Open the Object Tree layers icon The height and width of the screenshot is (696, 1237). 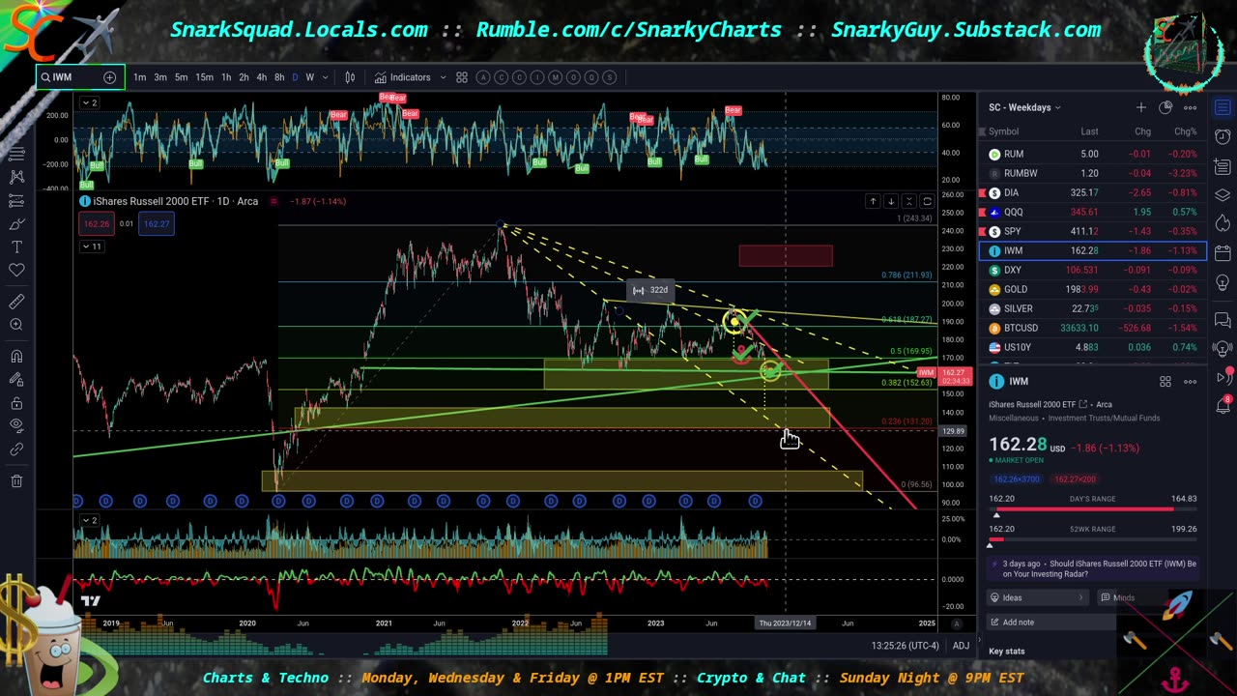click(1223, 194)
